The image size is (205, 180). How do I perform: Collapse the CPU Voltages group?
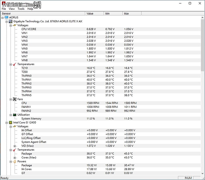[x=11, y=127]
